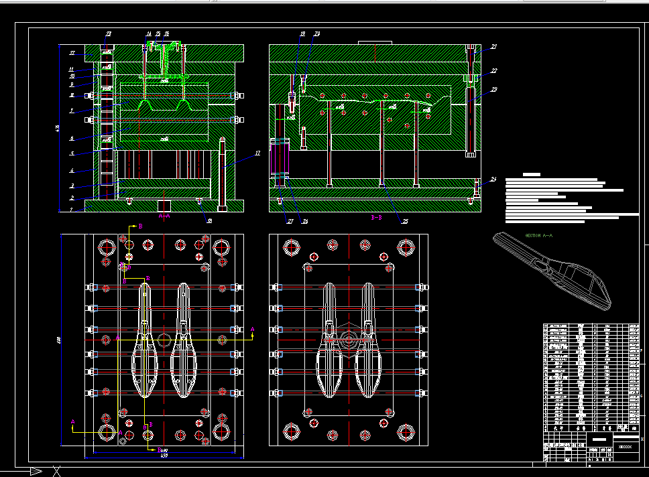Click the 450 width dimension text
This screenshot has height=477, width=649.
164,456
